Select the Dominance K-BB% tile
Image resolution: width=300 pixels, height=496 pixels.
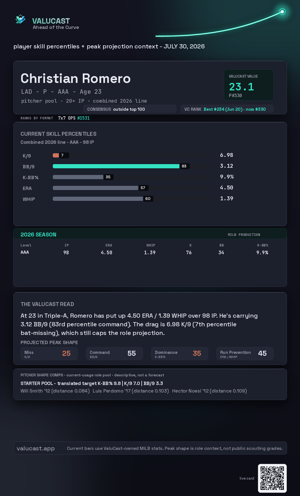click(180, 353)
